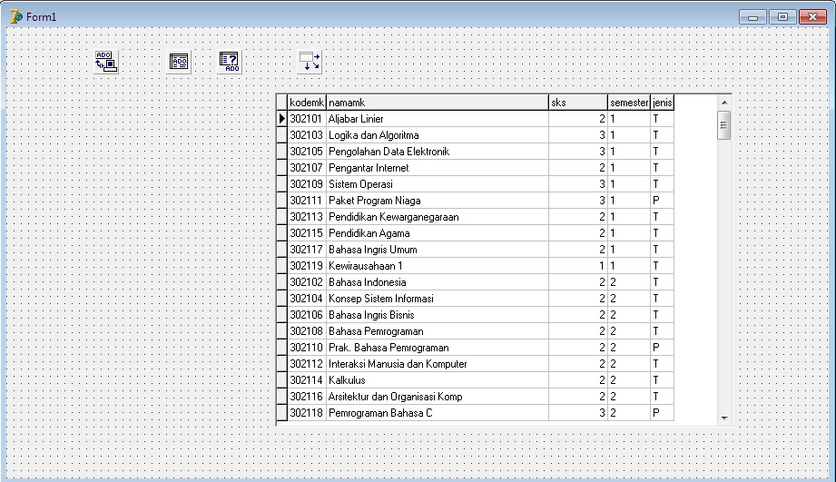836x482 pixels.
Task: Select the DataSource component icon
Action: (x=310, y=62)
